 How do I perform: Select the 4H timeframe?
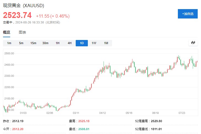(x=70, y=43)
